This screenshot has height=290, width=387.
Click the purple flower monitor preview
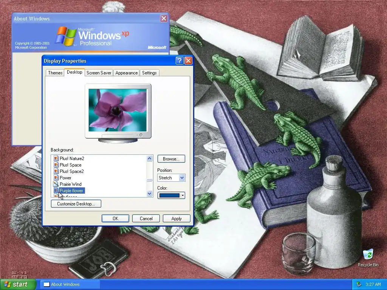(118, 110)
